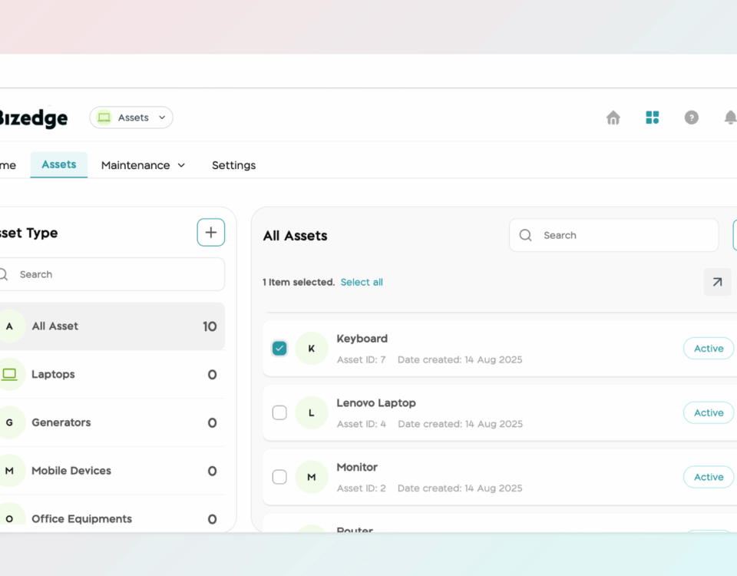Open help via question mark icon

(x=691, y=118)
